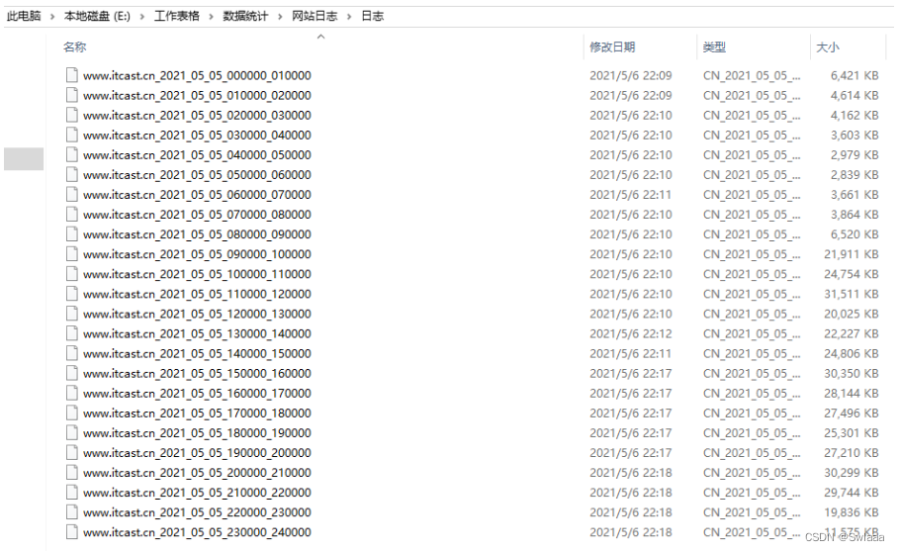
Task: Select file name www.itcast.cn_2021_05_05_200000_210000
Action: pyautogui.click(x=197, y=473)
